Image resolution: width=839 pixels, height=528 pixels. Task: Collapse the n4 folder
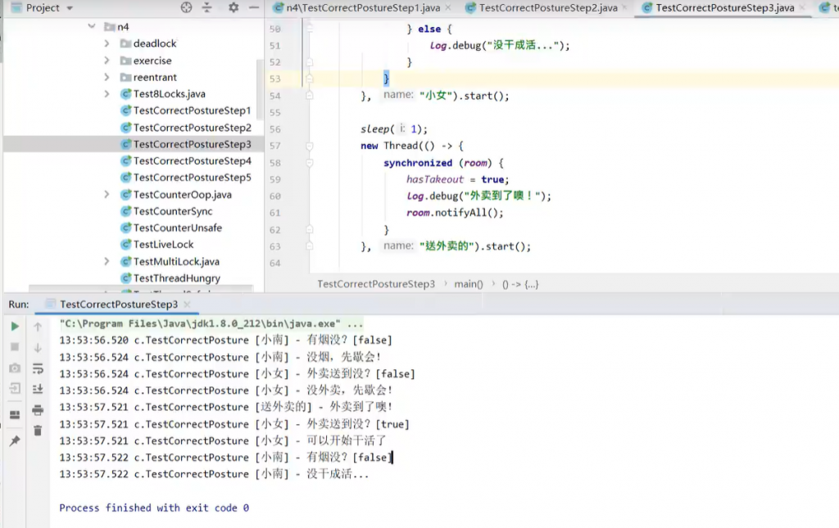pyautogui.click(x=92, y=27)
